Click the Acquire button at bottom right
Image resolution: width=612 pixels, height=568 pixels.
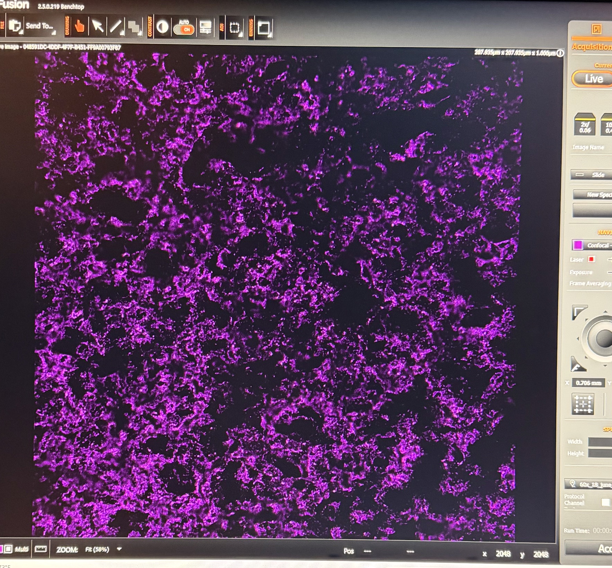point(589,548)
